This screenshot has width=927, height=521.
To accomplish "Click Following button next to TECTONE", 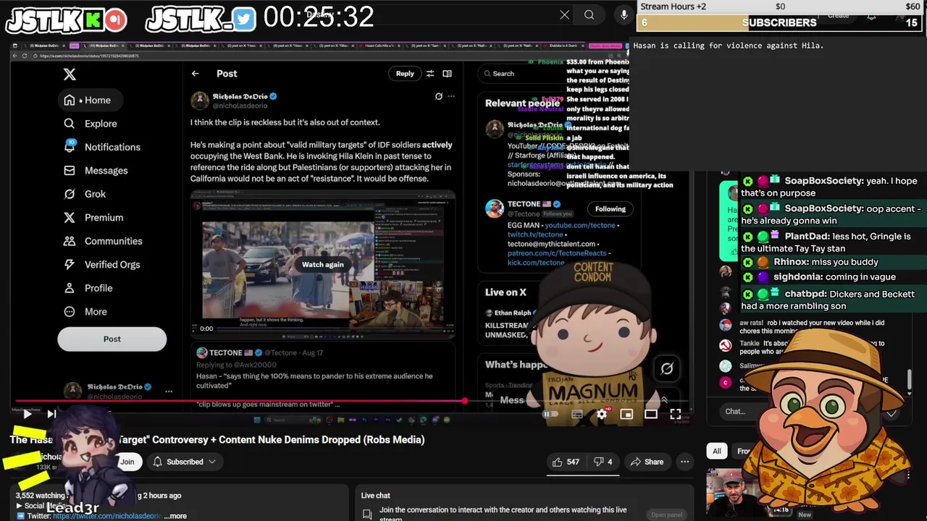I will [x=611, y=209].
